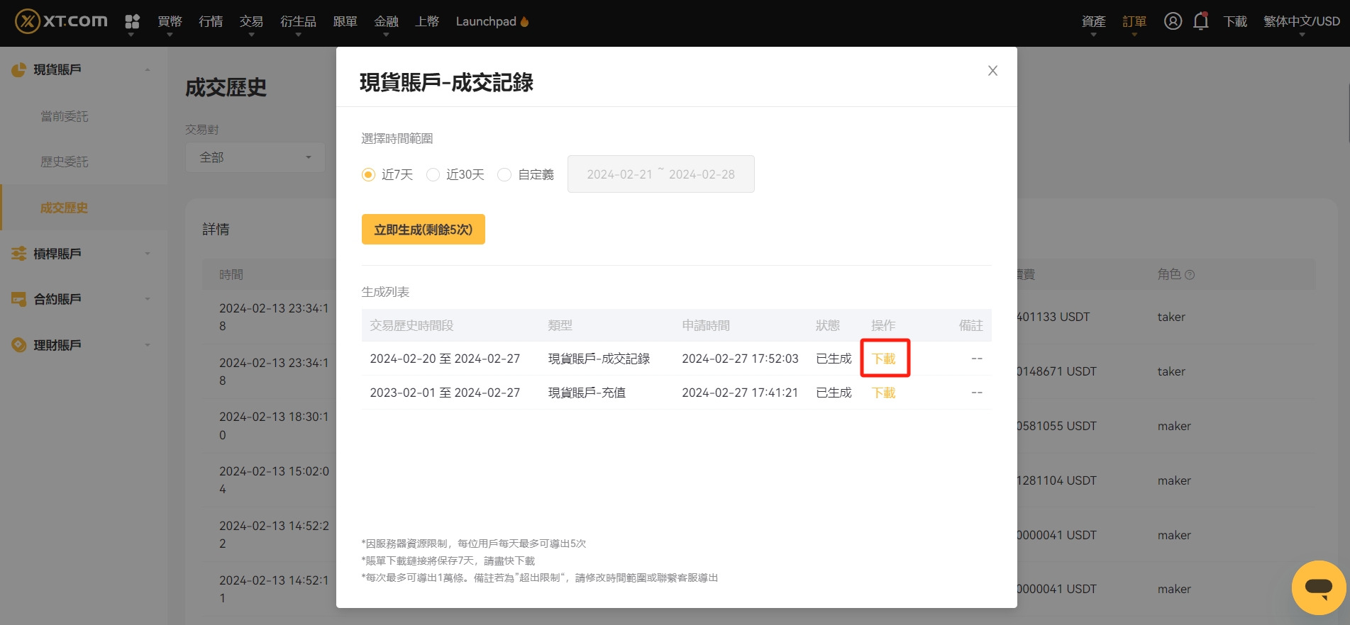Collapse the 現貨賬戶 sidebar section

148,69
